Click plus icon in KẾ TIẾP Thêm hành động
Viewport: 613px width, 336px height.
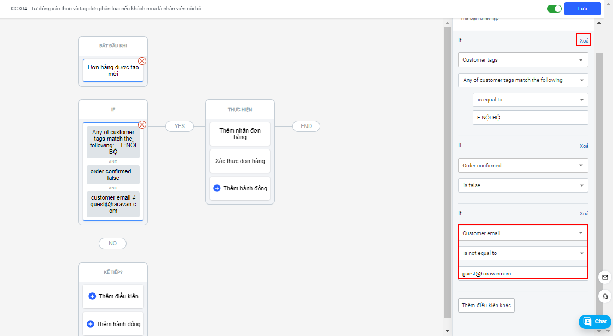pyautogui.click(x=91, y=324)
